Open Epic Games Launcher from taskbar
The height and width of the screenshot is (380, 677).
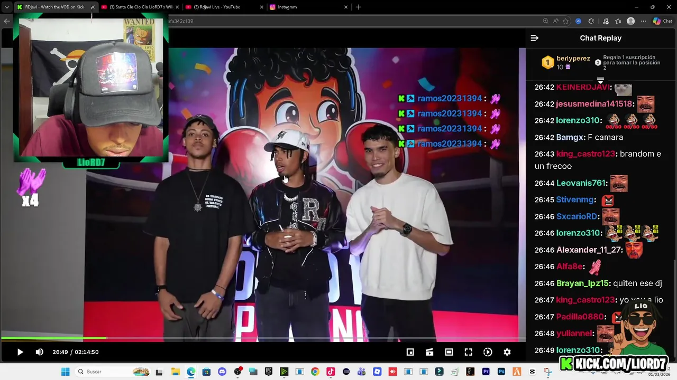(269, 372)
